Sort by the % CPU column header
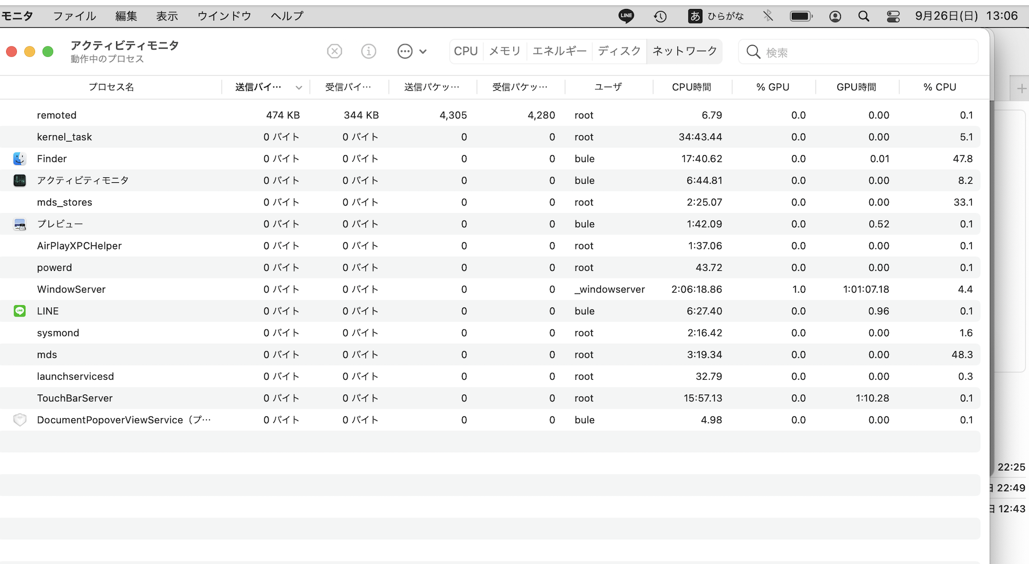 pyautogui.click(x=939, y=87)
